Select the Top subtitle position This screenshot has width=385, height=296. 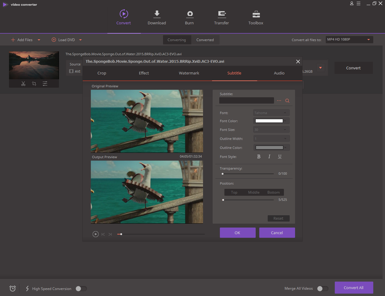click(234, 192)
